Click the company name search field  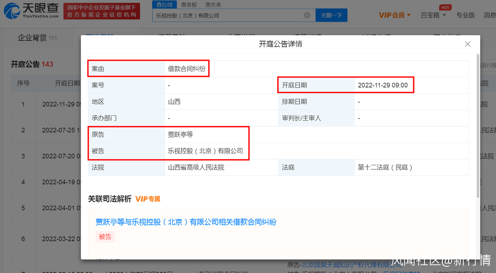coord(234,15)
